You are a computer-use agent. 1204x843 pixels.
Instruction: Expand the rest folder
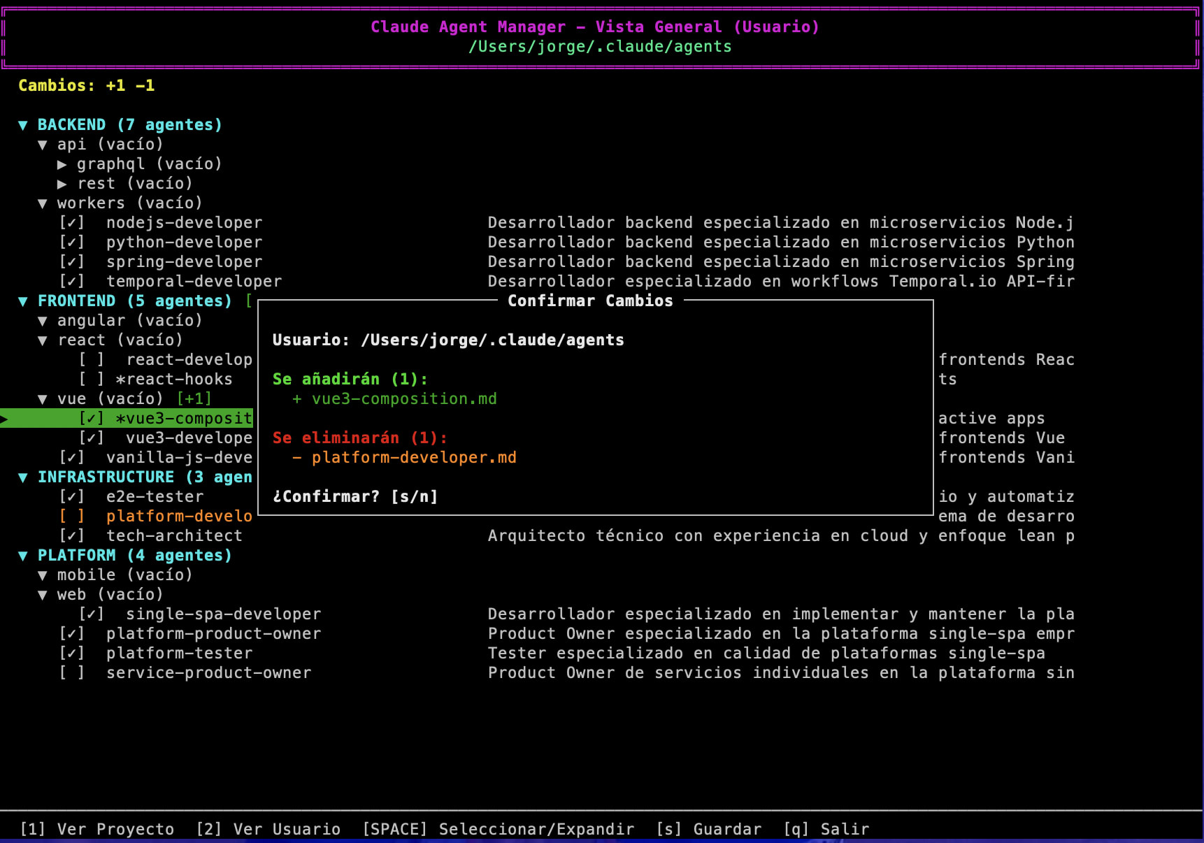pyautogui.click(x=63, y=183)
